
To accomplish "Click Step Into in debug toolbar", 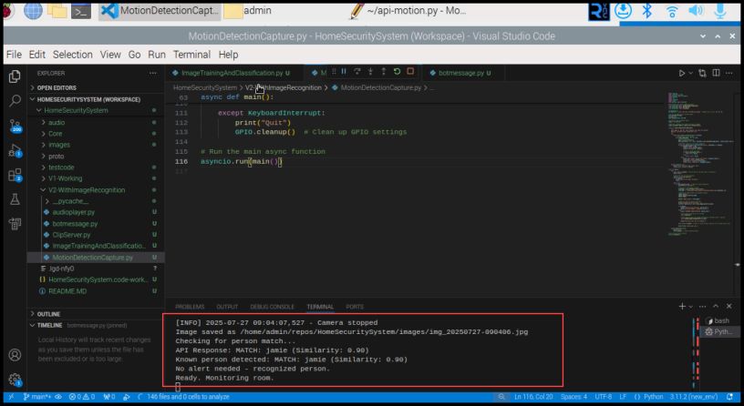I will pos(370,72).
